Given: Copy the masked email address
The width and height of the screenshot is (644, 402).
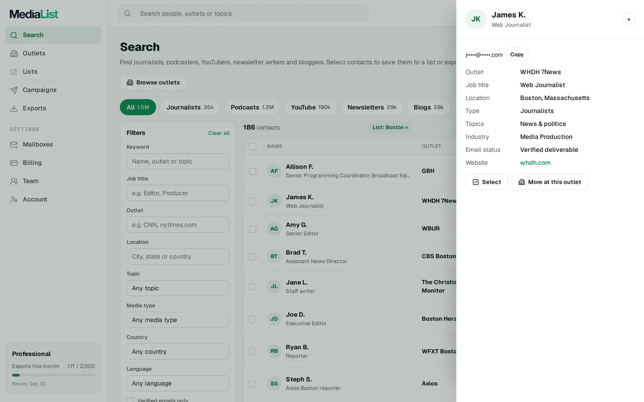Looking at the screenshot, I should tap(517, 54).
